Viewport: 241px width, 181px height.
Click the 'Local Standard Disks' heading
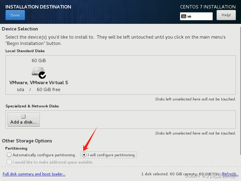pos(25,51)
